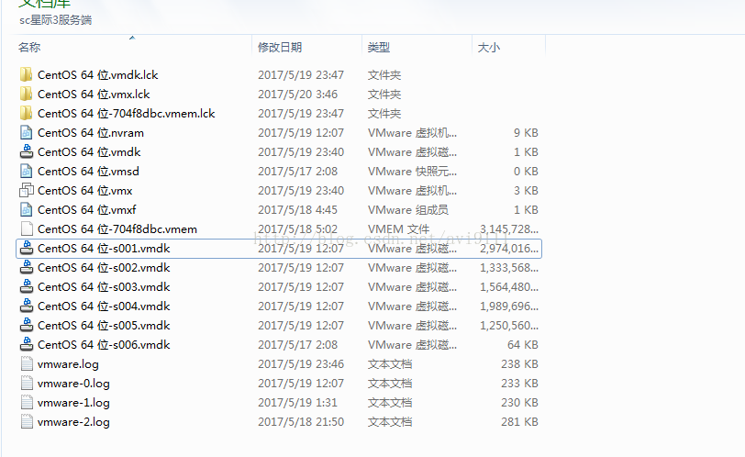Viewport: 745px width, 457px height.
Task: Click the size value 1,989,696...
Action: tap(509, 306)
